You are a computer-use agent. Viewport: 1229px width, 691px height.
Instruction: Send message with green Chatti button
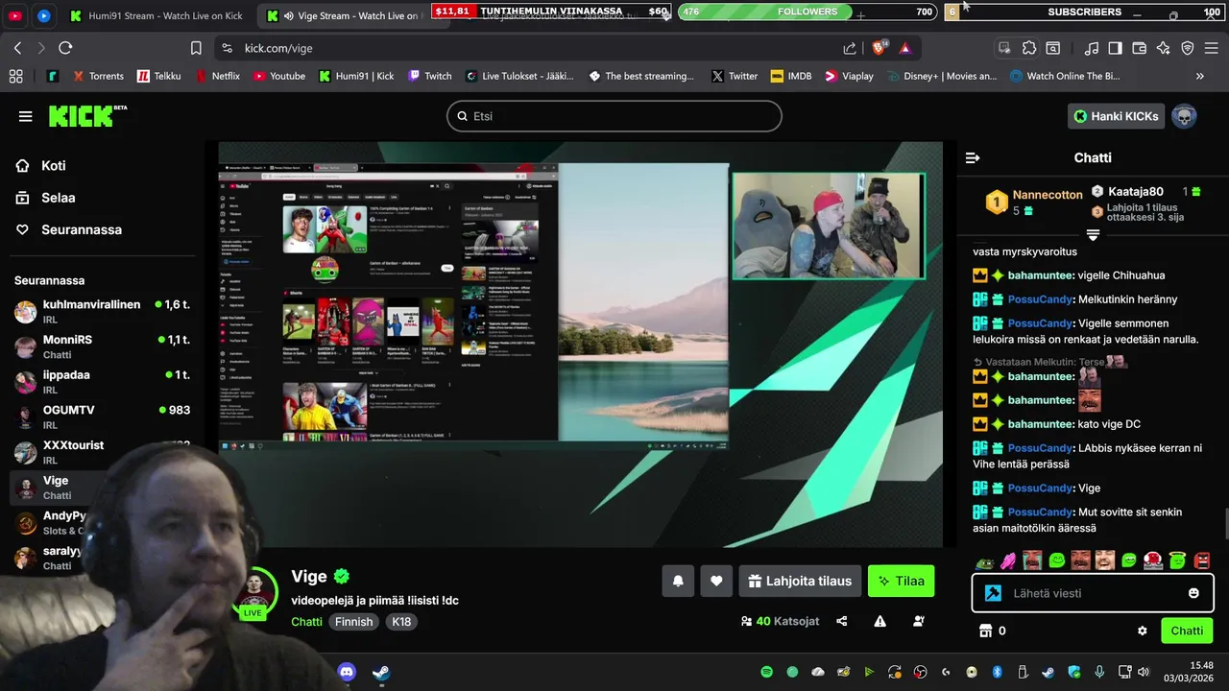[1187, 631]
